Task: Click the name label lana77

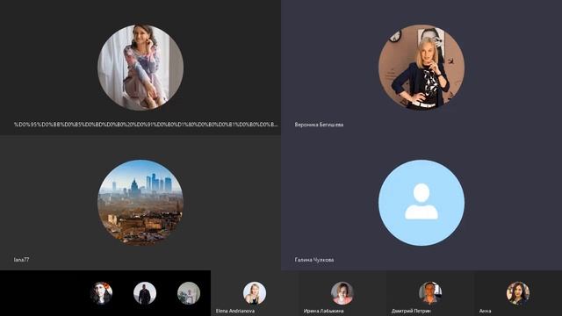Action: pos(21,260)
